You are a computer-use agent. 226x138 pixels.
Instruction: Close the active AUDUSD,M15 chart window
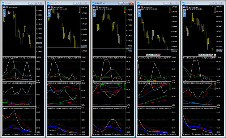point(131,3)
